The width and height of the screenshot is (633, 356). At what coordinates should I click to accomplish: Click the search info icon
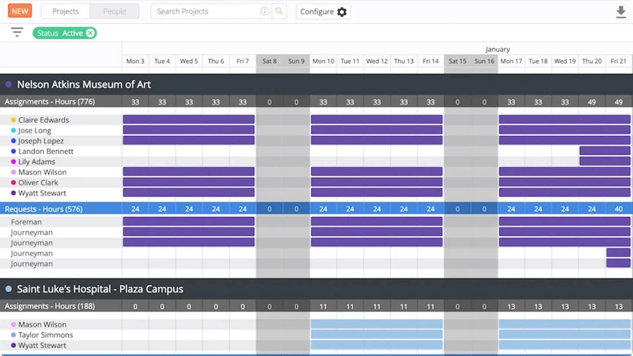coord(265,11)
